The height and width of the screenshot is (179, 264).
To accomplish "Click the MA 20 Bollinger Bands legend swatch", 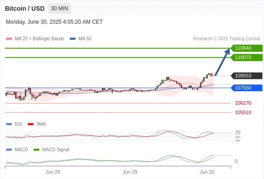I will [9, 39].
